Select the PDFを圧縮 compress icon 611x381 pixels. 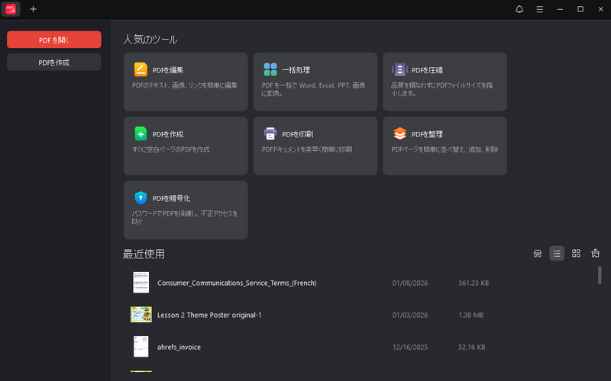click(399, 70)
